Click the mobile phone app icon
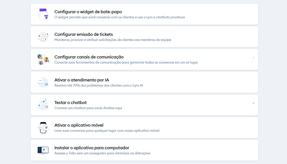This screenshot has width=287, height=164. tap(43, 128)
